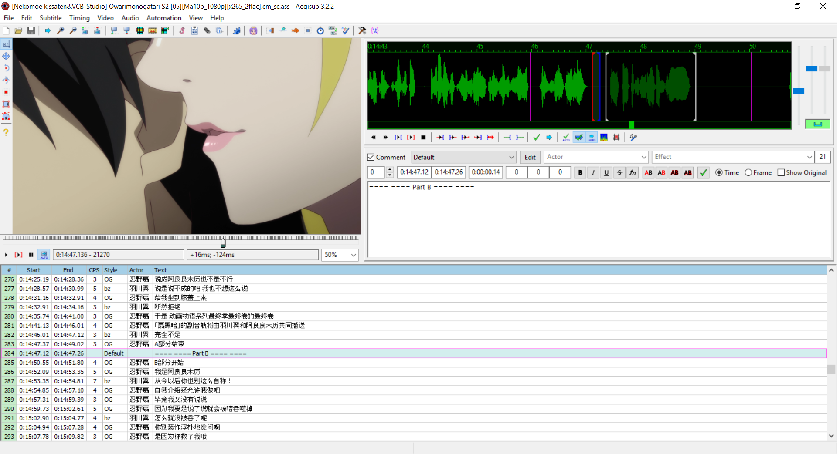Image resolution: width=837 pixels, height=454 pixels.
Task: Toggle link of vertical zoom and volume sliders
Action: [818, 124]
